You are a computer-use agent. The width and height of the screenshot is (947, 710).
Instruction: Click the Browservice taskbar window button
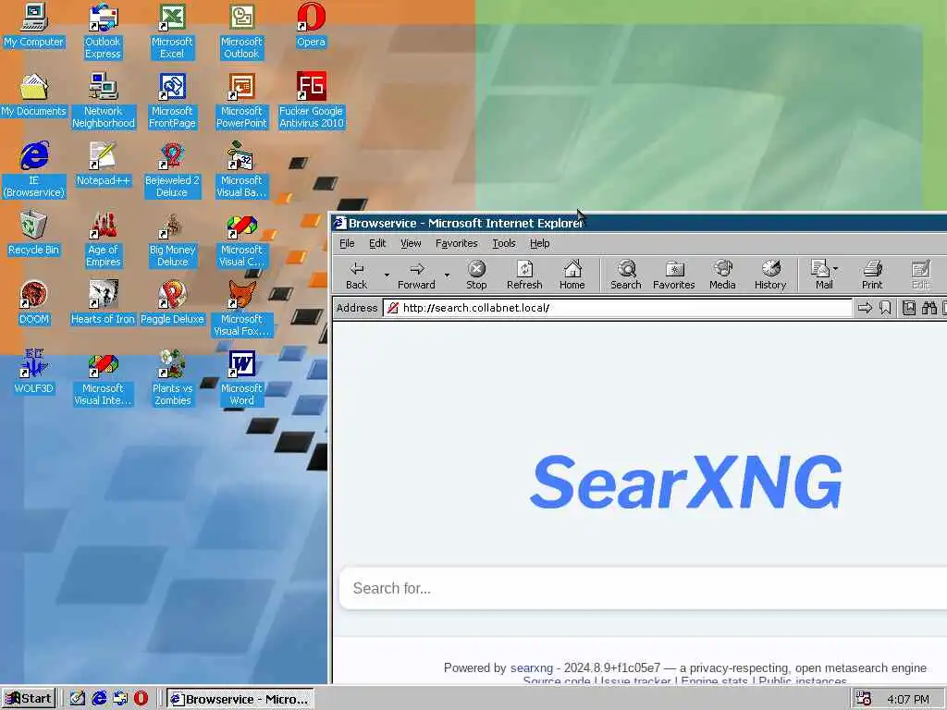coord(240,699)
